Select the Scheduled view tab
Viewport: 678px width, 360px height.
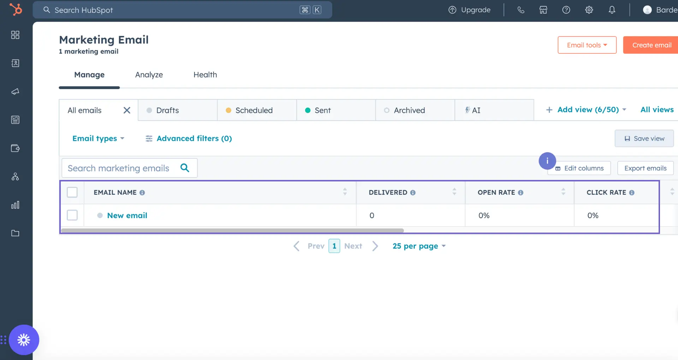[257, 110]
